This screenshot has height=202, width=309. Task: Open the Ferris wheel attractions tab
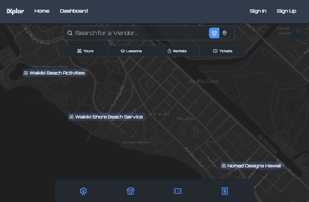(x=83, y=191)
